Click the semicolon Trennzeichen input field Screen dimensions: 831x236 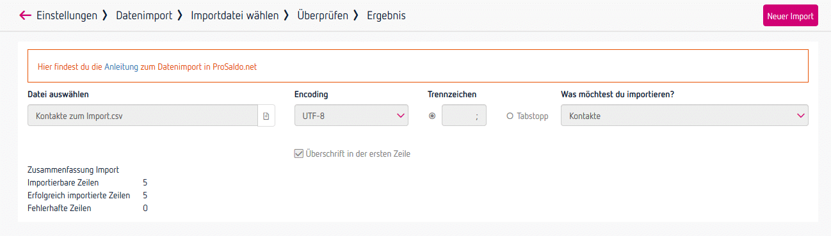(x=464, y=116)
